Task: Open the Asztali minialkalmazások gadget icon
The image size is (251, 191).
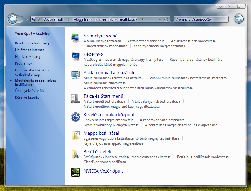Action: (75, 75)
